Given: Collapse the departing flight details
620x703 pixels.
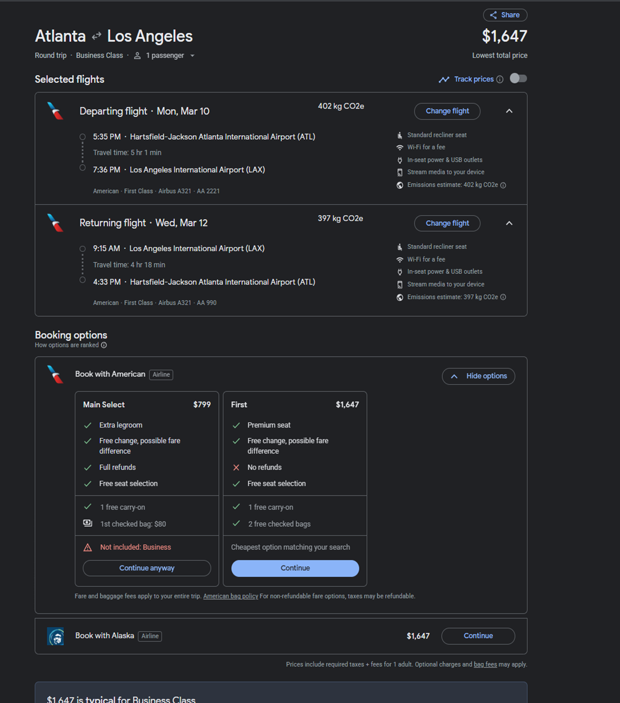Looking at the screenshot, I should tap(509, 111).
